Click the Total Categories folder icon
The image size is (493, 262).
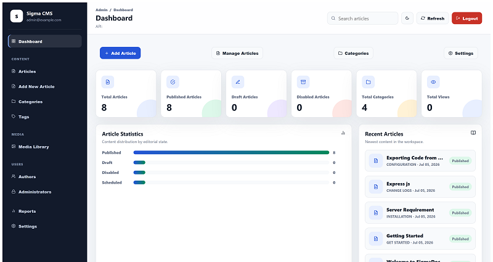pos(368,82)
